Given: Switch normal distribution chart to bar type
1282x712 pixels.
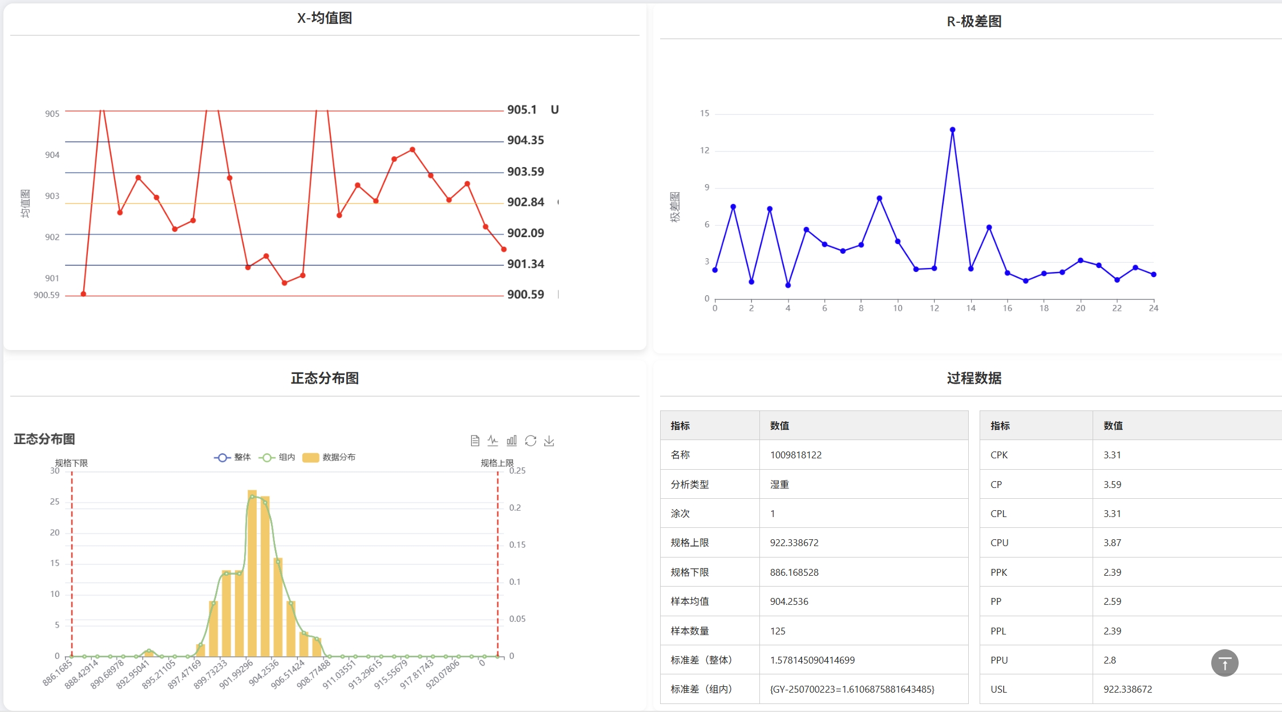Looking at the screenshot, I should tap(512, 441).
